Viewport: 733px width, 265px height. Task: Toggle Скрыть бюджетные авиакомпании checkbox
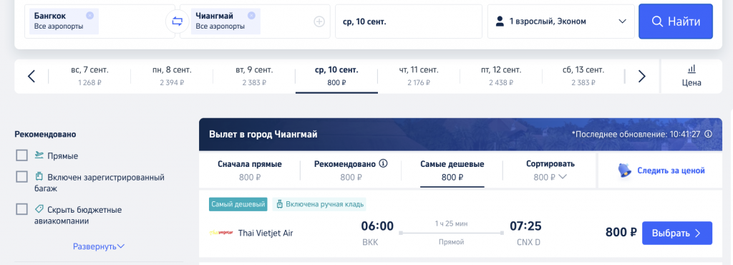coord(22,209)
